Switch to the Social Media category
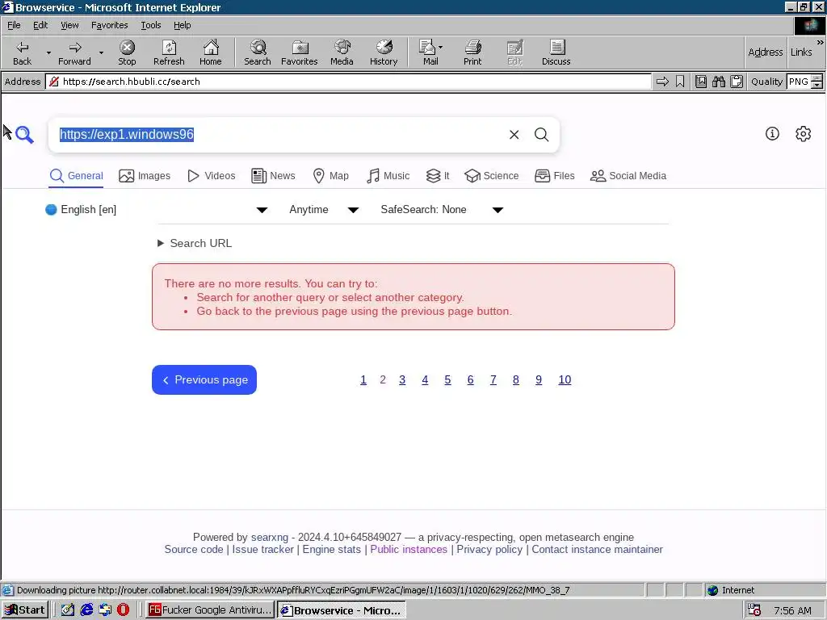This screenshot has width=827, height=620. click(x=628, y=176)
